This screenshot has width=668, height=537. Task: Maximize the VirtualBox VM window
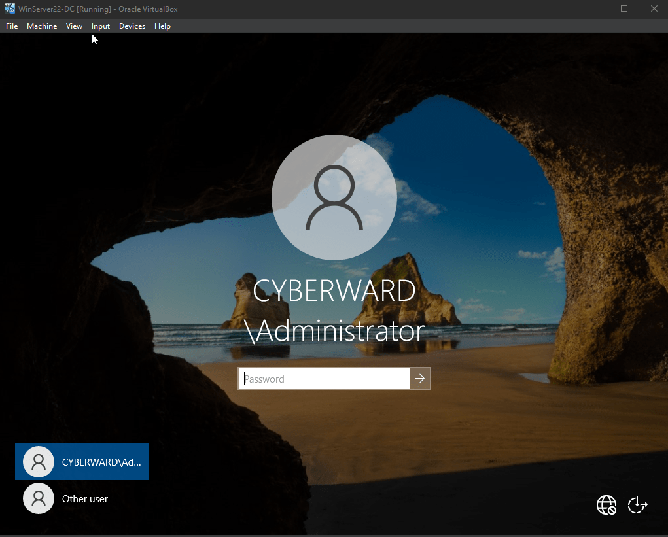click(x=624, y=9)
